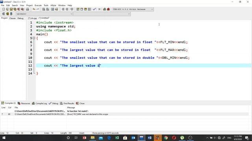Viewport: 252px width, 141px height.
Task: Click the Print toolbar icon
Action: 28,9
